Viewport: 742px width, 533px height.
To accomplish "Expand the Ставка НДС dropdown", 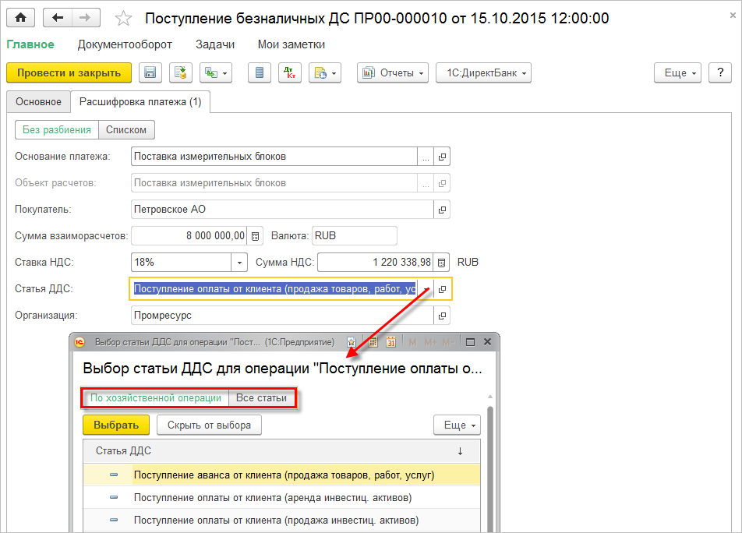I will pos(239,263).
